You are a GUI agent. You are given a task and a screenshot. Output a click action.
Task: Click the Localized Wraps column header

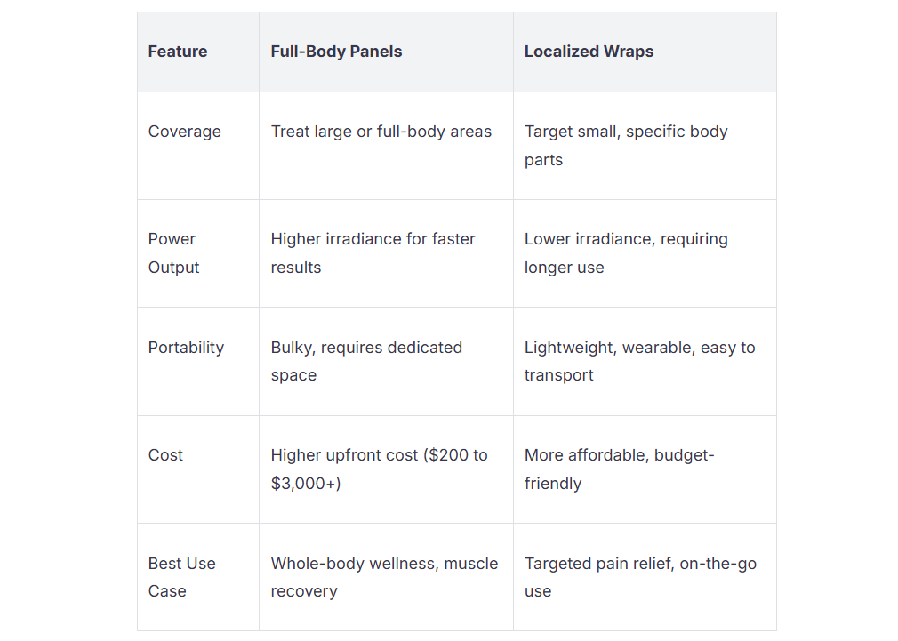click(x=589, y=52)
